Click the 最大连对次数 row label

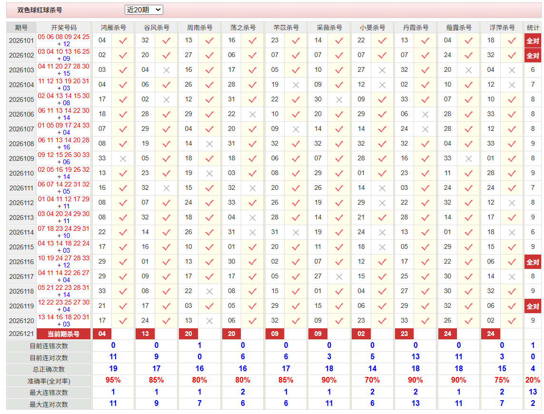click(x=49, y=404)
